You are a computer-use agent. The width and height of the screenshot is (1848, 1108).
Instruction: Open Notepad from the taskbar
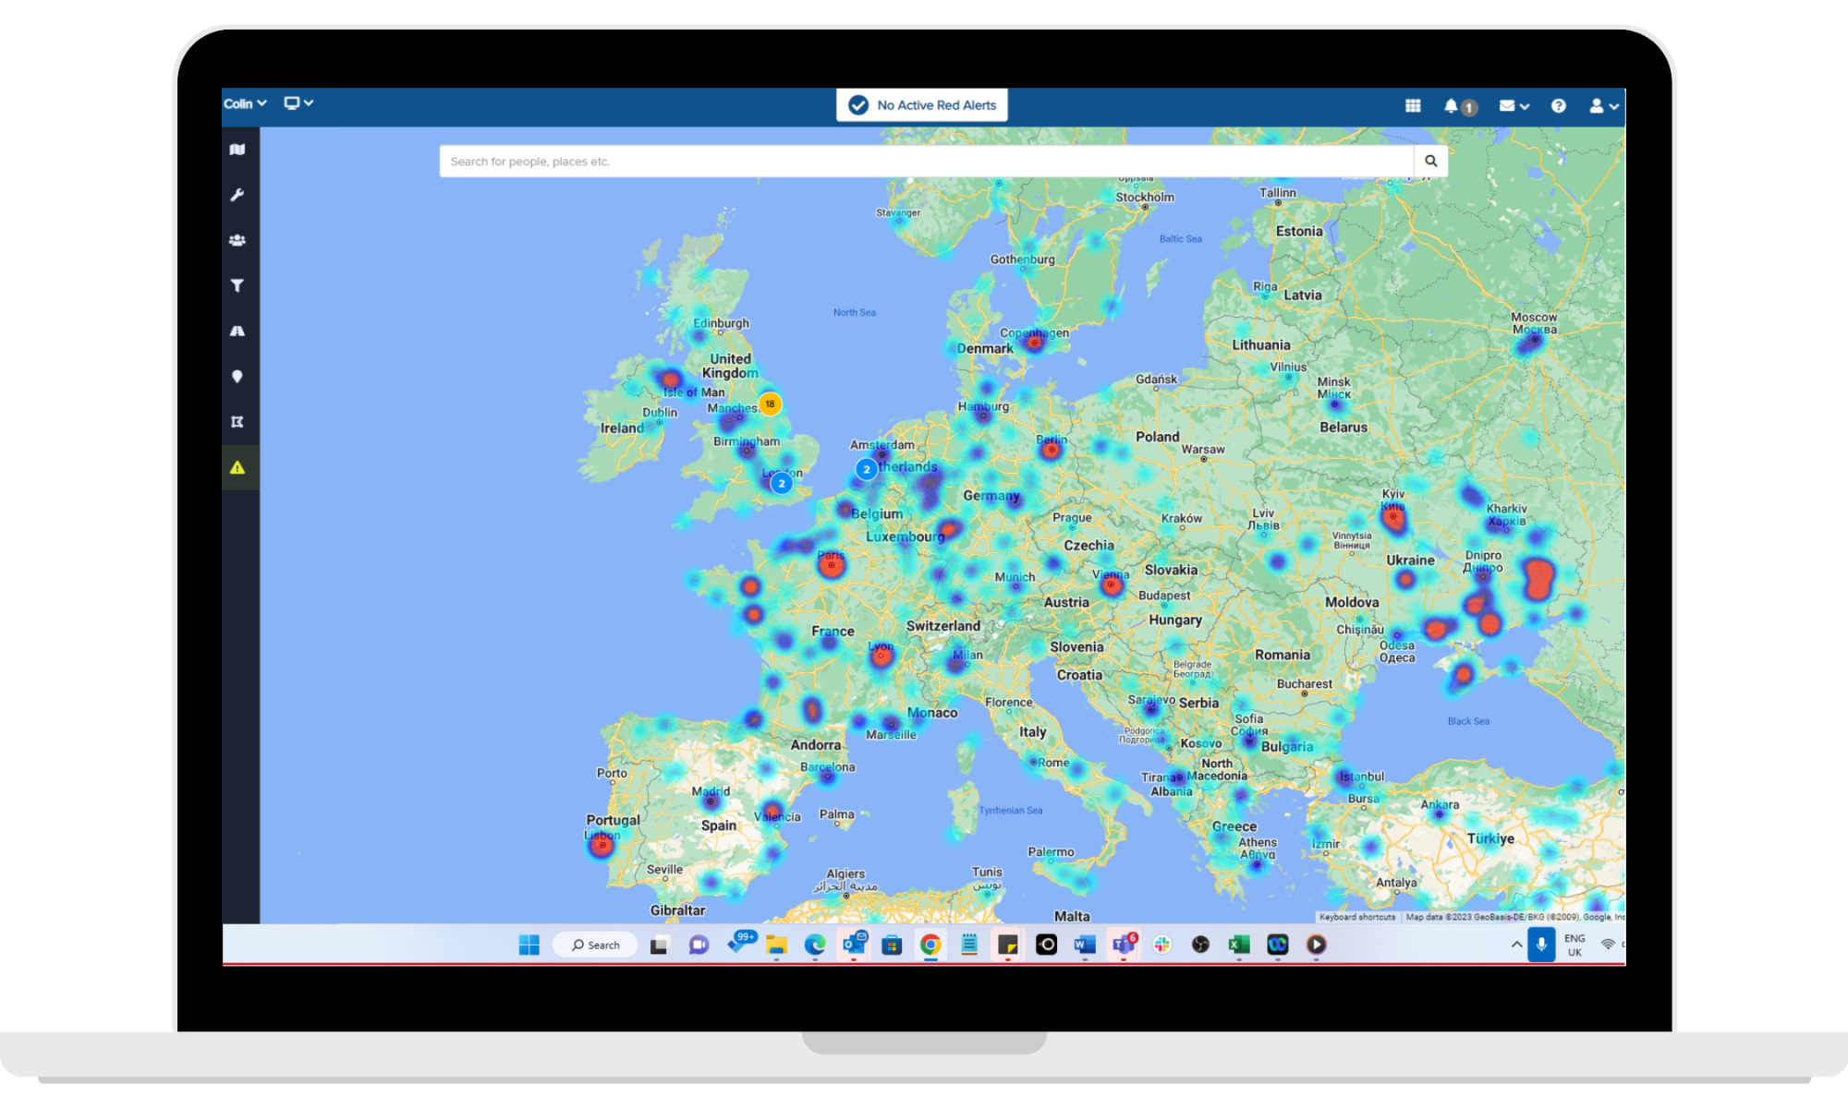(969, 945)
